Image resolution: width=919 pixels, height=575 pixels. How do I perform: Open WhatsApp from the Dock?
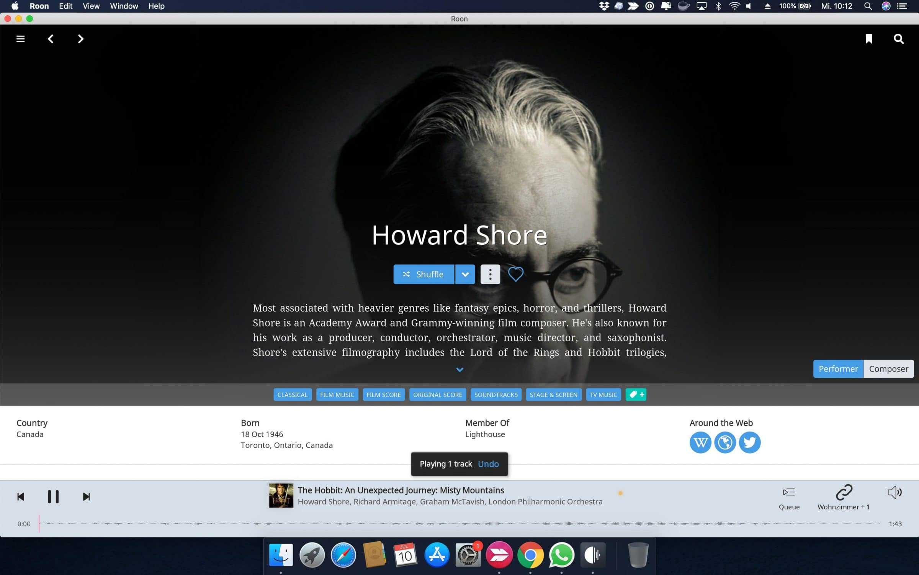pyautogui.click(x=561, y=555)
